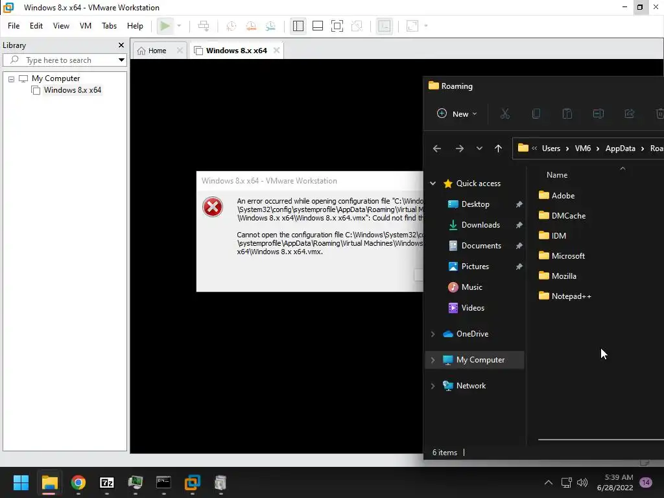Open the stretch display dropdown arrow
The image size is (664, 498).
426,26
